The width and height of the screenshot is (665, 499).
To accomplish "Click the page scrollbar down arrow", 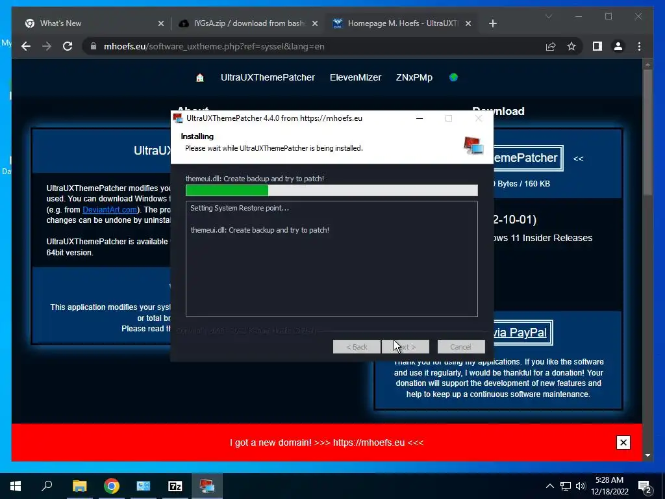I will coord(647,455).
